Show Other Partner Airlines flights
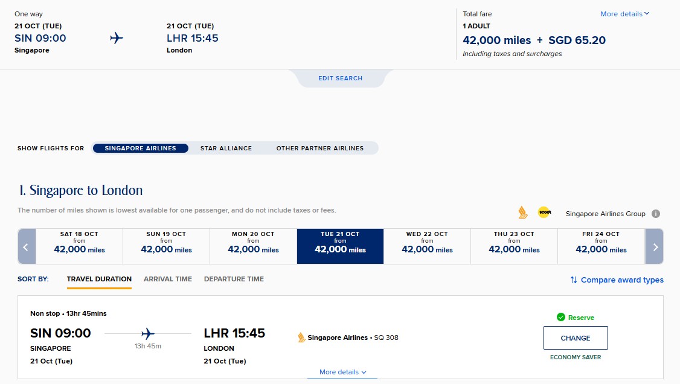This screenshot has height=384, width=680. pyautogui.click(x=320, y=148)
